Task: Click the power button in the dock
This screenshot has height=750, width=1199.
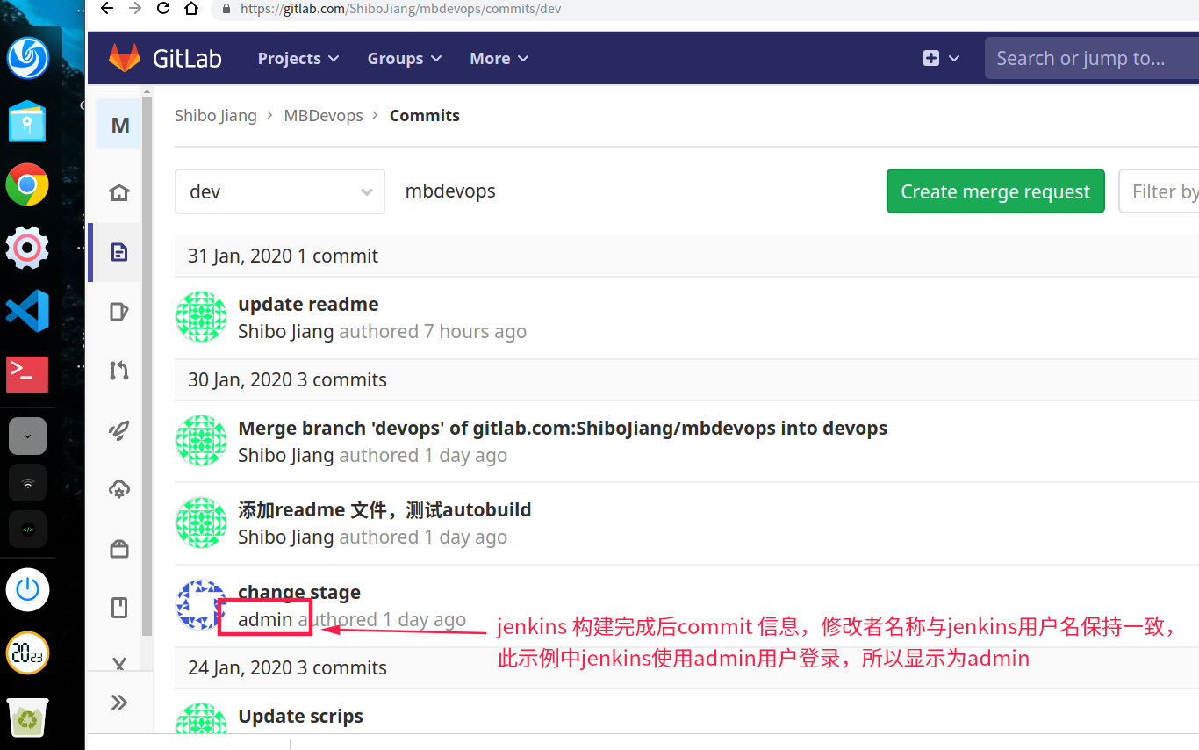Action: 27,589
